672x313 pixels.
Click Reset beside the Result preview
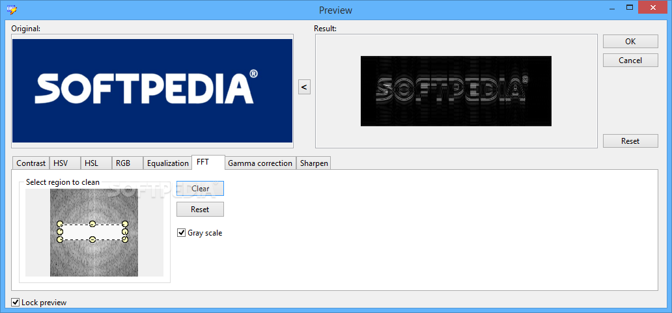click(x=630, y=141)
